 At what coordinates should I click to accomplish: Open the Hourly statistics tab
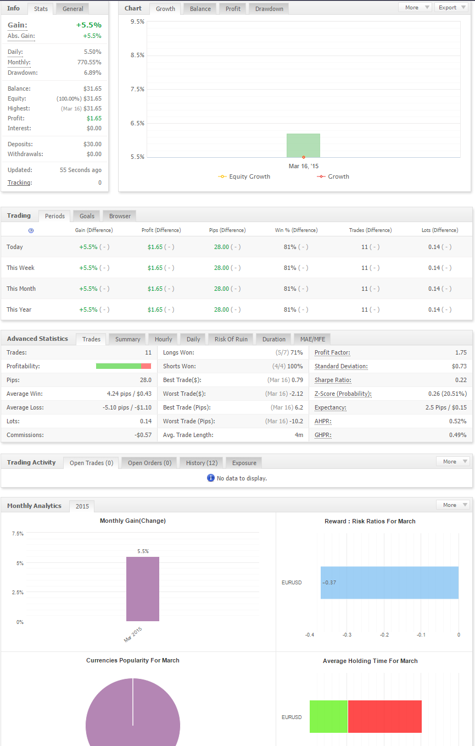coord(163,339)
